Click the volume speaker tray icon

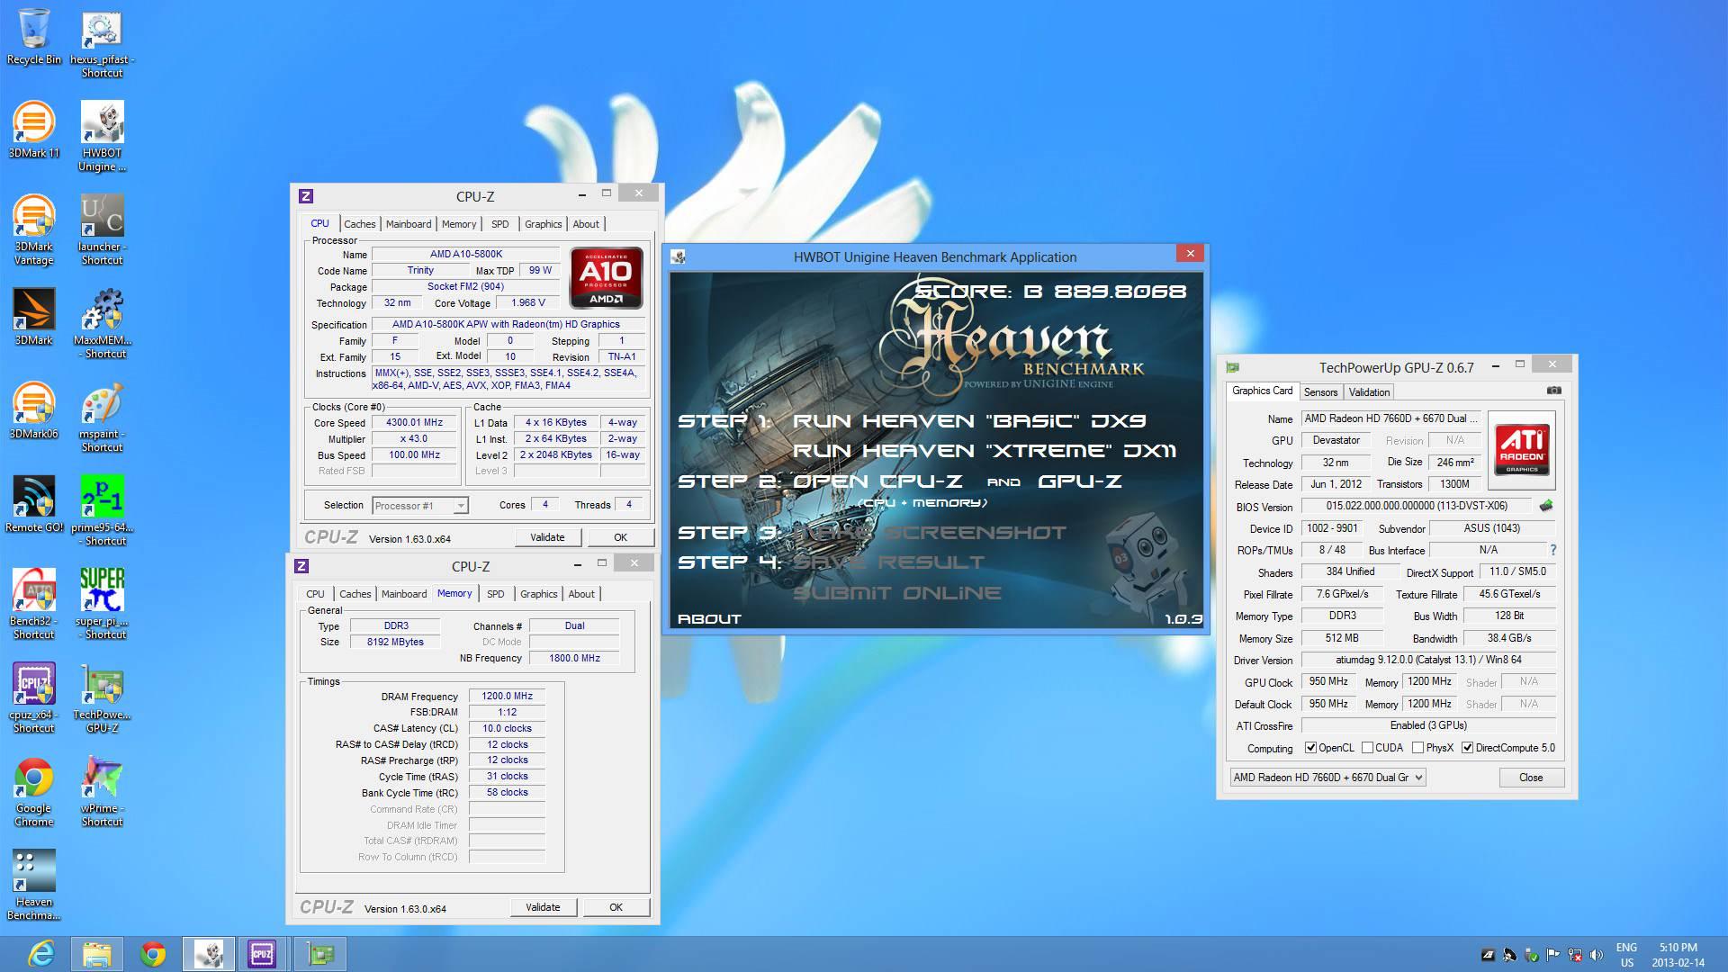(1597, 955)
